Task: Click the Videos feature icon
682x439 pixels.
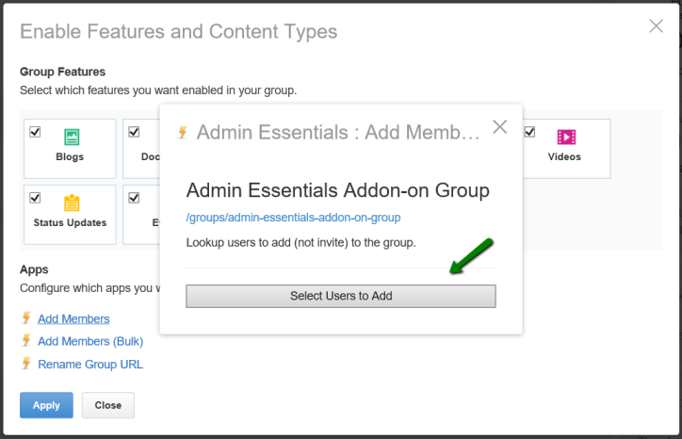Action: tap(566, 137)
